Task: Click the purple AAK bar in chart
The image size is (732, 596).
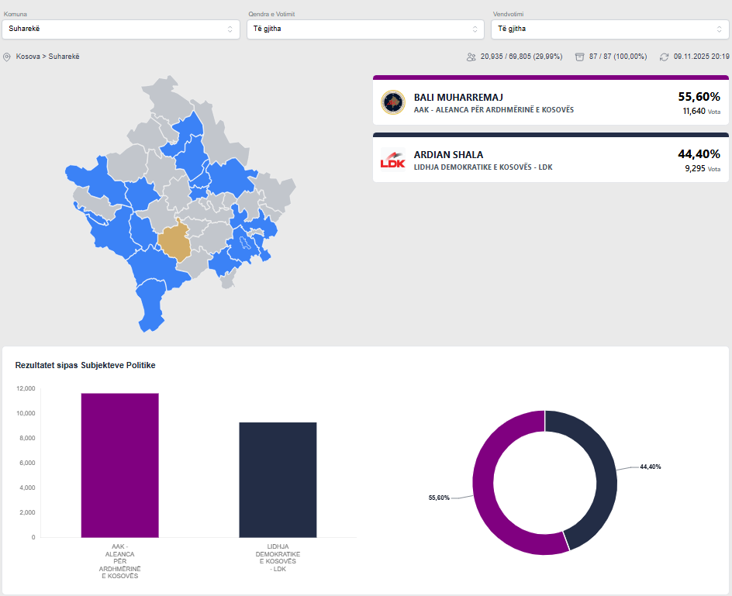Action: pos(120,465)
